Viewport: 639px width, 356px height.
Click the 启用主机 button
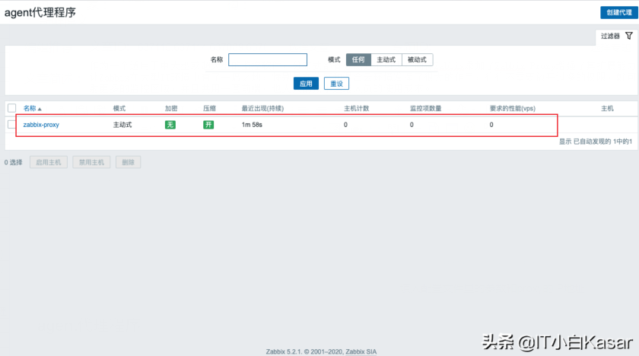tap(49, 162)
